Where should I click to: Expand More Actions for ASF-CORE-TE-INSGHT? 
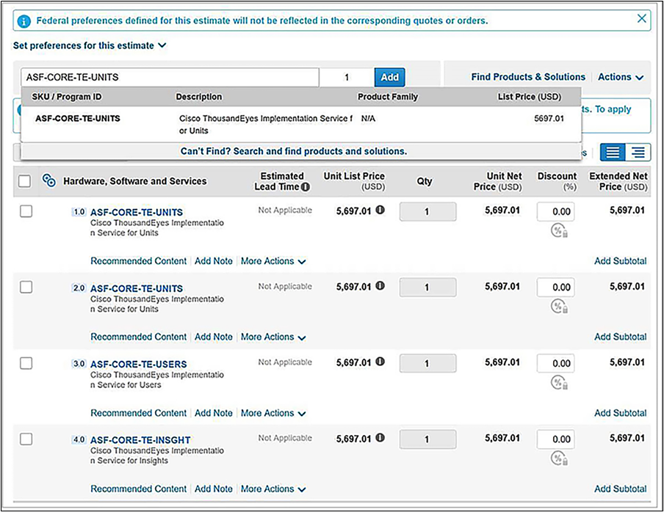click(273, 489)
